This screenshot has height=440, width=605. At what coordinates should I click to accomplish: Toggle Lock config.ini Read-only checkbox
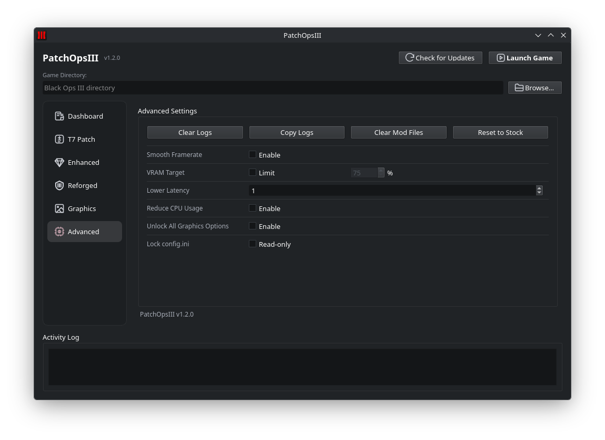253,244
